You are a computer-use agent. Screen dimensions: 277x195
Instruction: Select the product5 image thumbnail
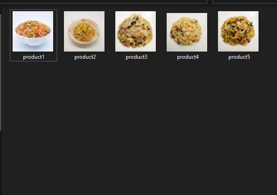click(x=238, y=31)
